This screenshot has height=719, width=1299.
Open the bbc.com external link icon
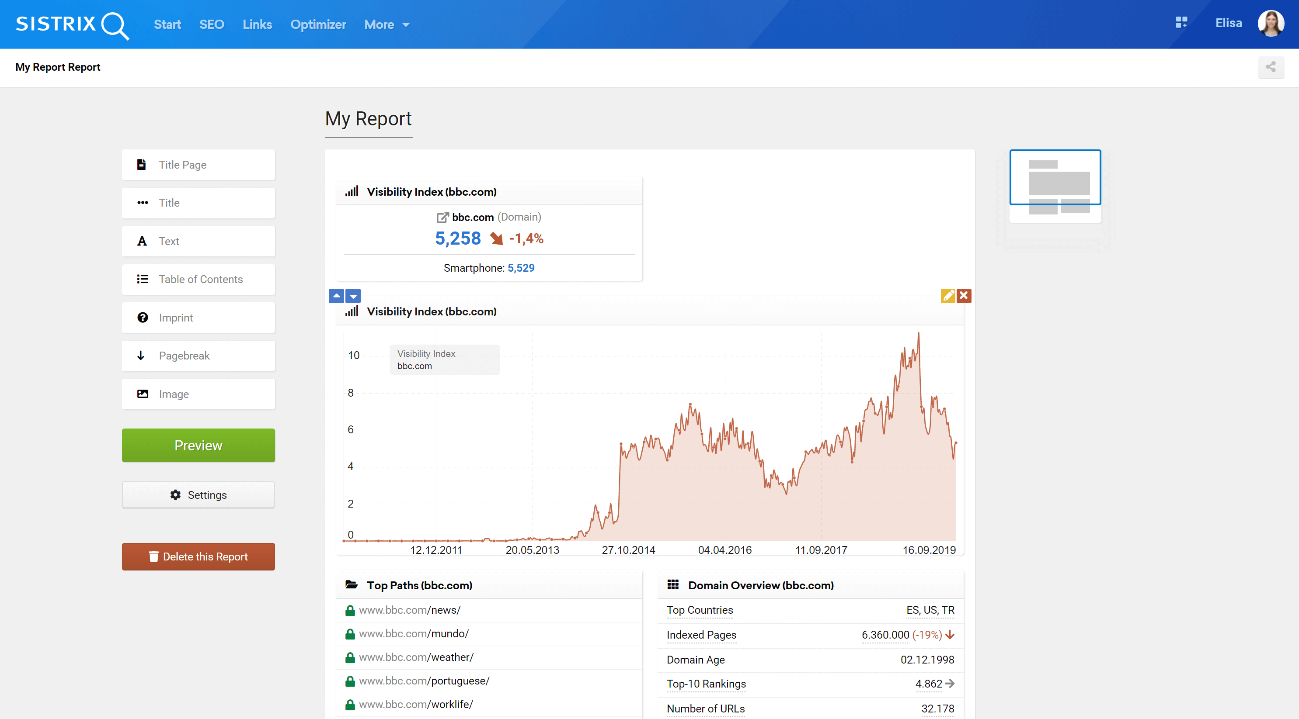click(x=442, y=217)
